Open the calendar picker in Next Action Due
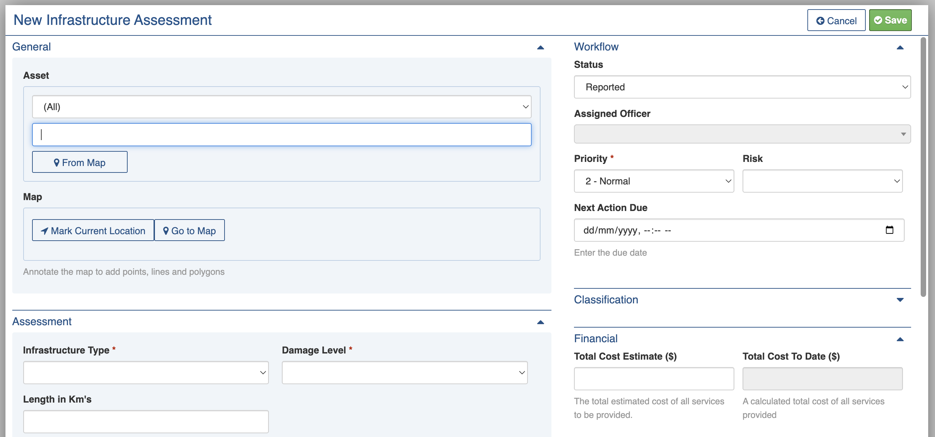935x437 pixels. click(889, 230)
